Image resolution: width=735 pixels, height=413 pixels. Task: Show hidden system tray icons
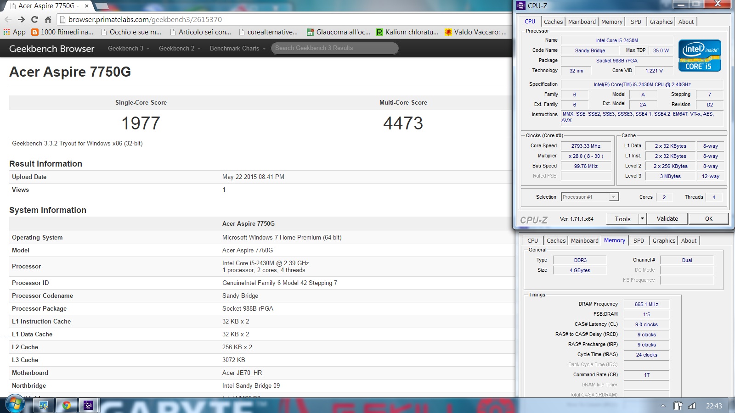point(663,406)
